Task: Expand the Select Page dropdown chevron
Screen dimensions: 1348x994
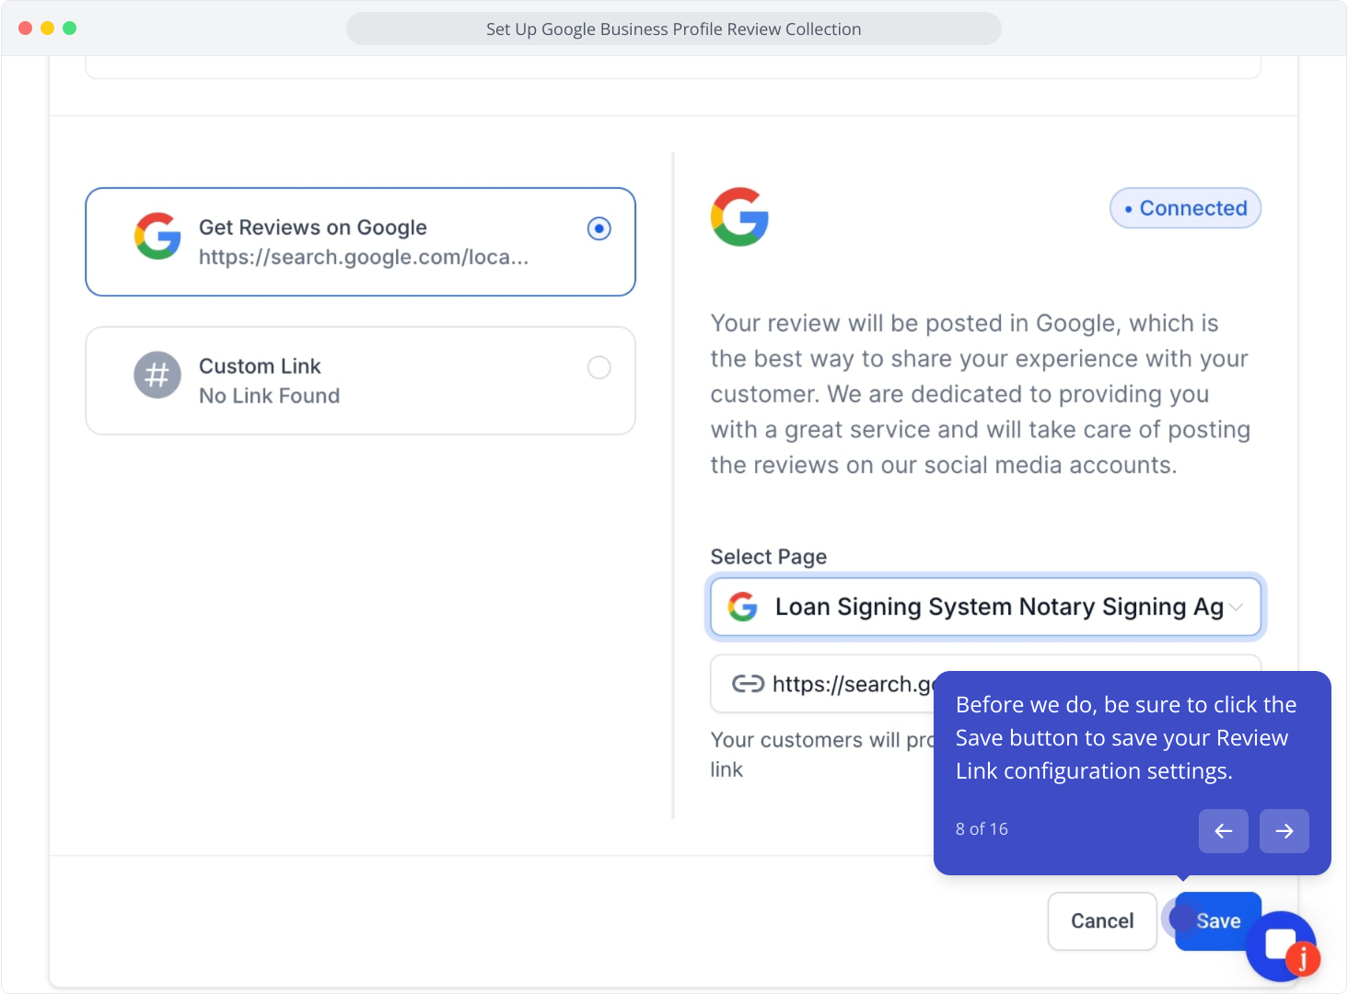Action: (x=1236, y=607)
